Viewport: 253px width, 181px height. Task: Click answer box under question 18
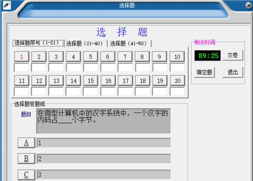coord(142,91)
